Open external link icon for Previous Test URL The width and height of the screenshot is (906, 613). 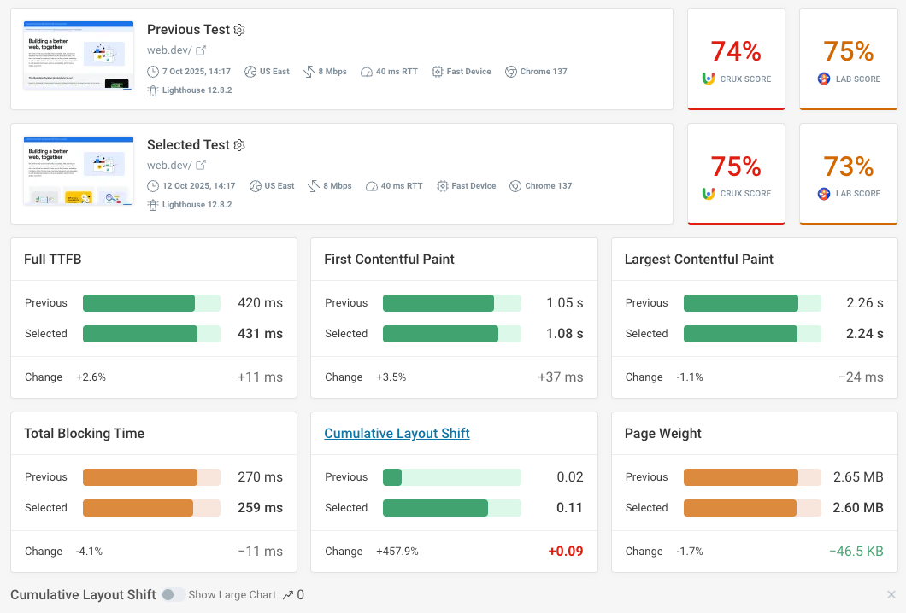point(201,51)
